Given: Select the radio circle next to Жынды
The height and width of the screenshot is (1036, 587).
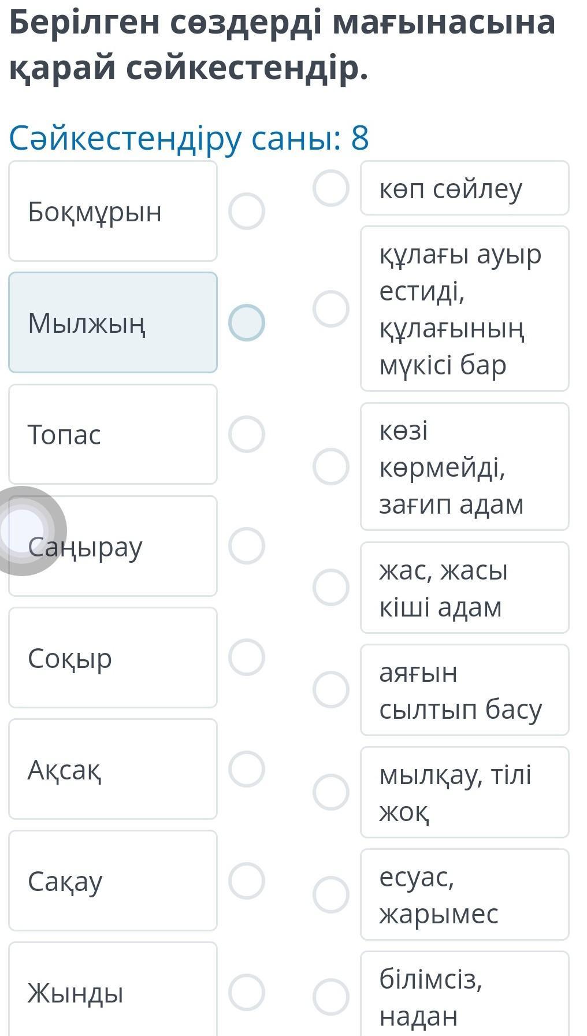Looking at the screenshot, I should pos(247,992).
